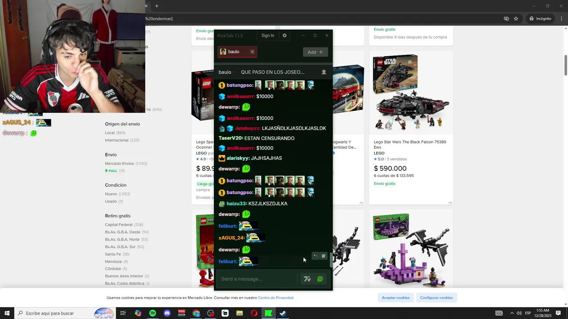Screen dimensions: 568x319
Task: Open Opera from taskbar
Action: click(254, 313)
